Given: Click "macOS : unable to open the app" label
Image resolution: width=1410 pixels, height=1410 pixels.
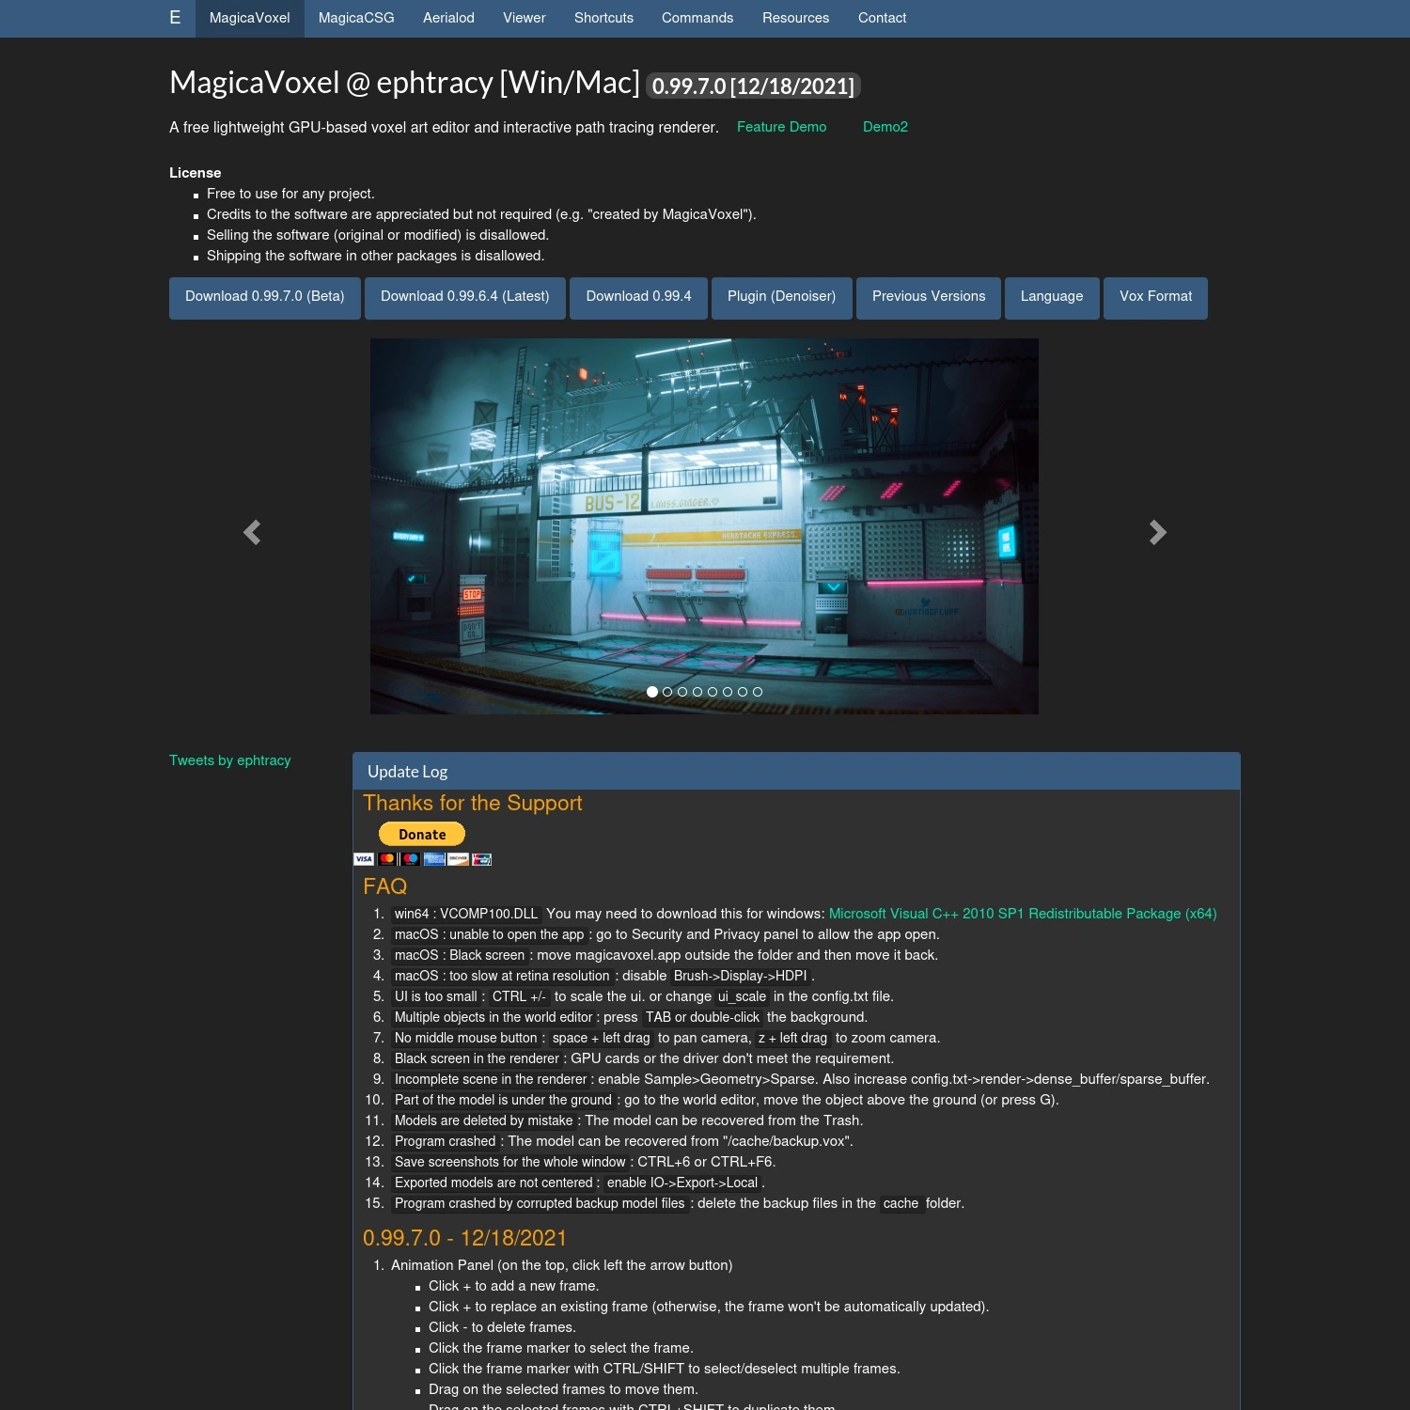Looking at the screenshot, I should (490, 934).
